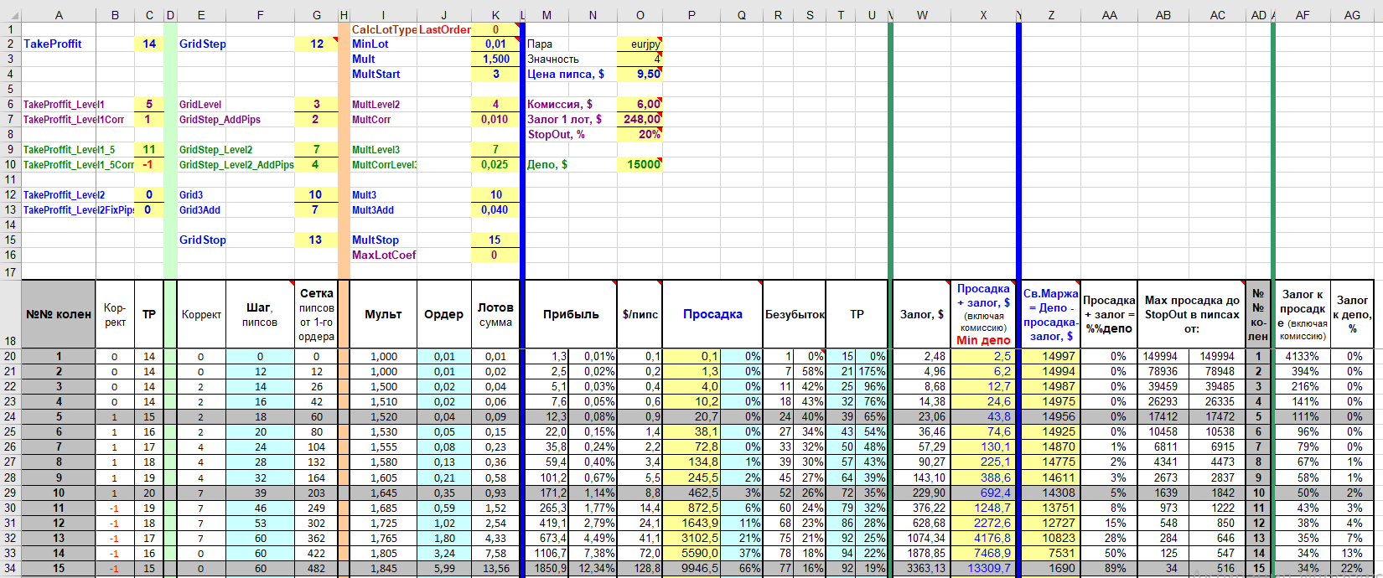This screenshot has width=1383, height=578.
Task: Select row header 34
Action: (x=10, y=568)
